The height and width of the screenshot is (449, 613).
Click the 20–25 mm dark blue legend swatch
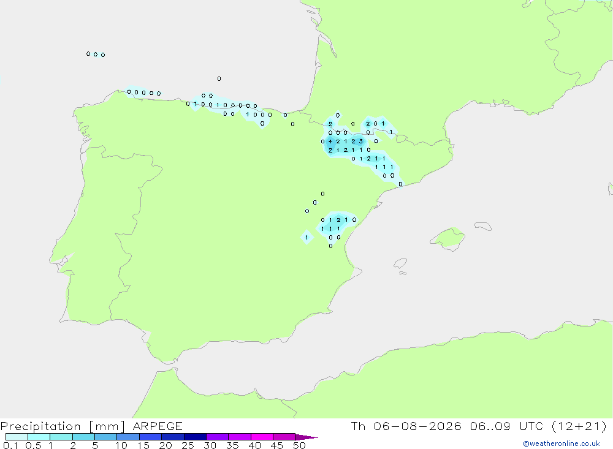pos(172,437)
